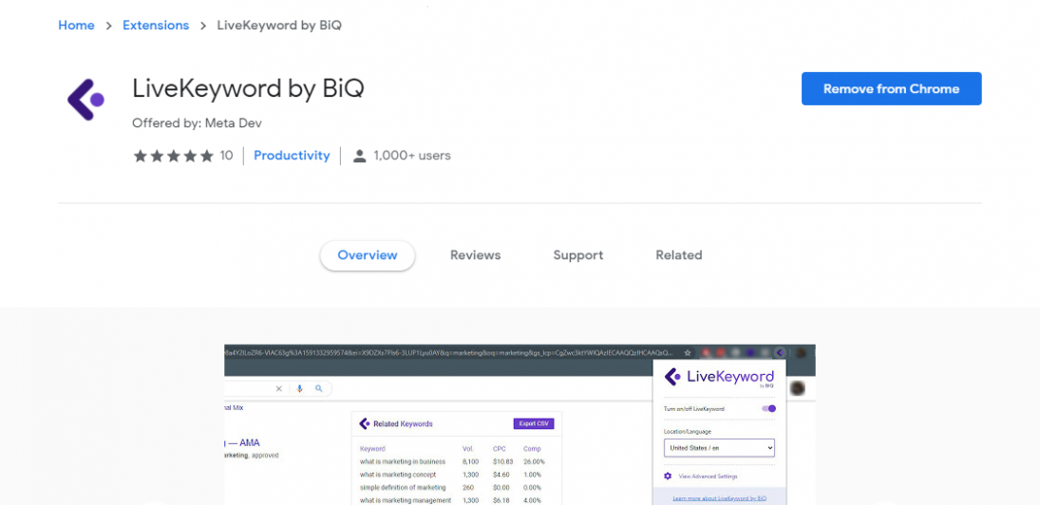Viewport: 1040px width, 505px height.
Task: Click the LiveKeyword toolbar icon in screenshot
Action: [x=781, y=353]
